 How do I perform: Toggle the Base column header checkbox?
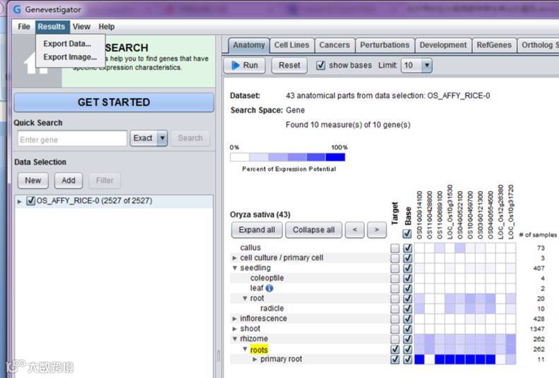407,233
